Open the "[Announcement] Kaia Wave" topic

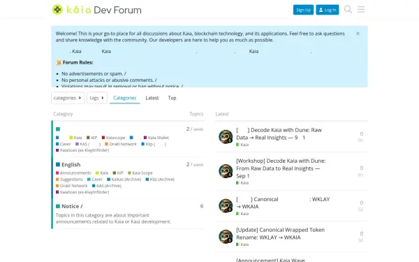270,260
